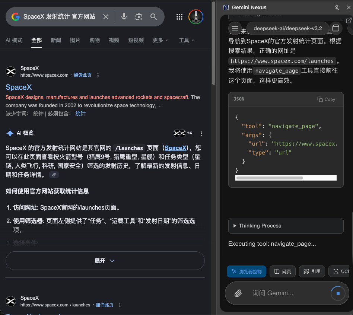Start voice search with microphone icon
This screenshot has height=315, width=353.
click(x=124, y=17)
